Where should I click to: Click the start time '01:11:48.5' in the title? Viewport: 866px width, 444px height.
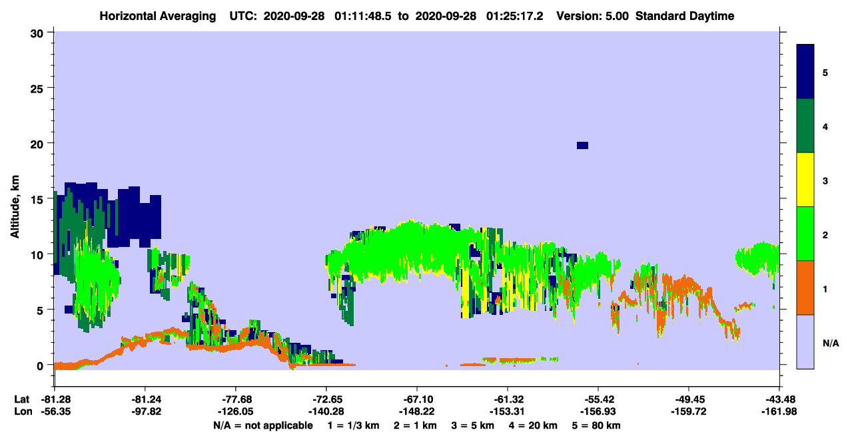point(364,16)
